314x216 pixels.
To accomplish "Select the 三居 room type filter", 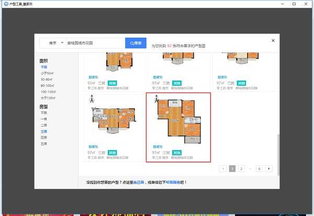I will point(44,131).
